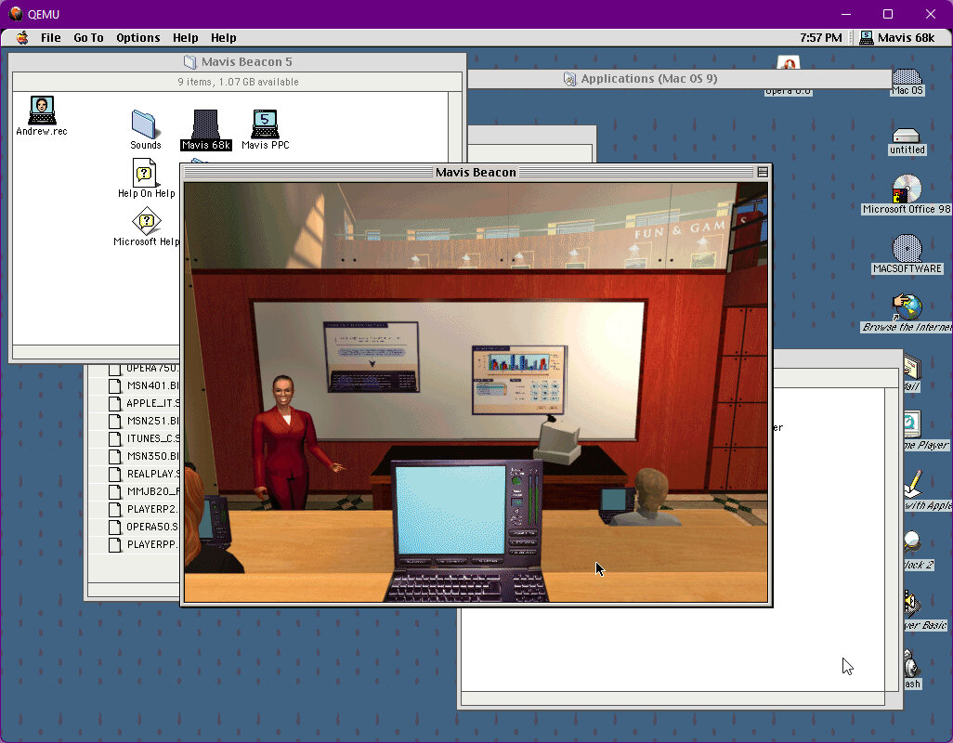
Task: Open the Microsoft Office 98 CD icon
Action: click(x=907, y=189)
